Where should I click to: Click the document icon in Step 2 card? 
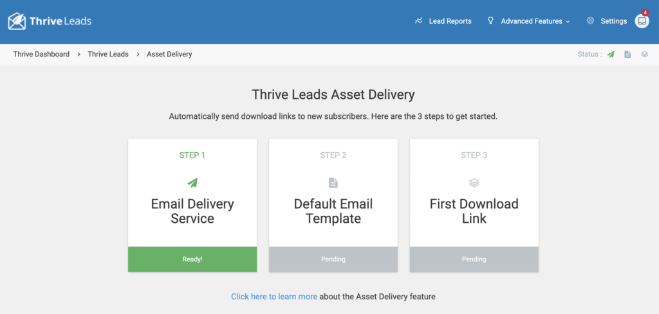(x=333, y=183)
